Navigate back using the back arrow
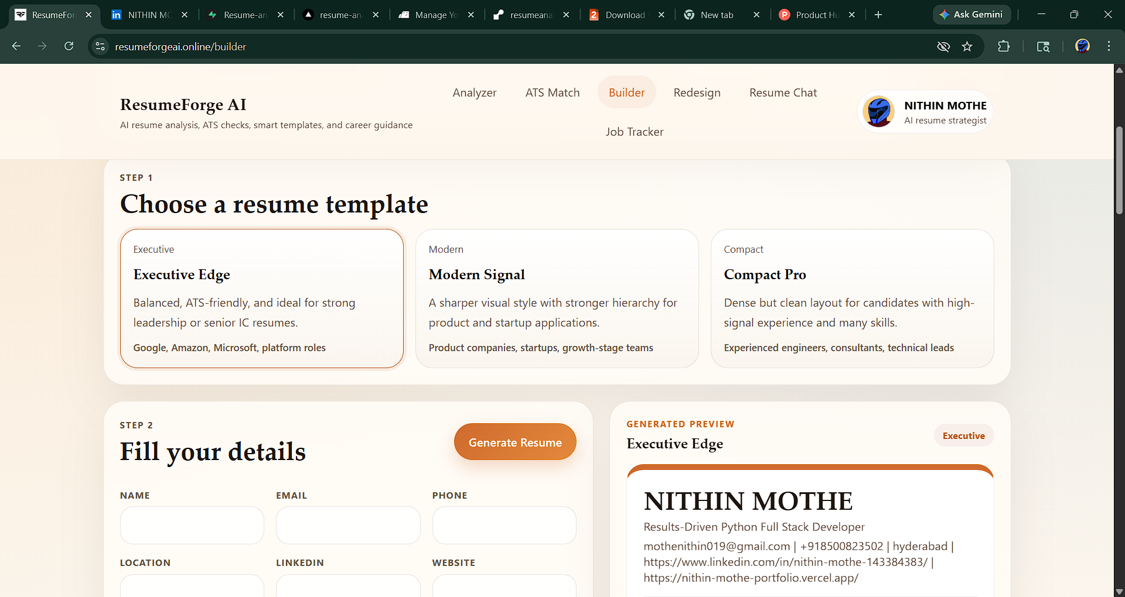This screenshot has height=597, width=1125. pyautogui.click(x=16, y=46)
